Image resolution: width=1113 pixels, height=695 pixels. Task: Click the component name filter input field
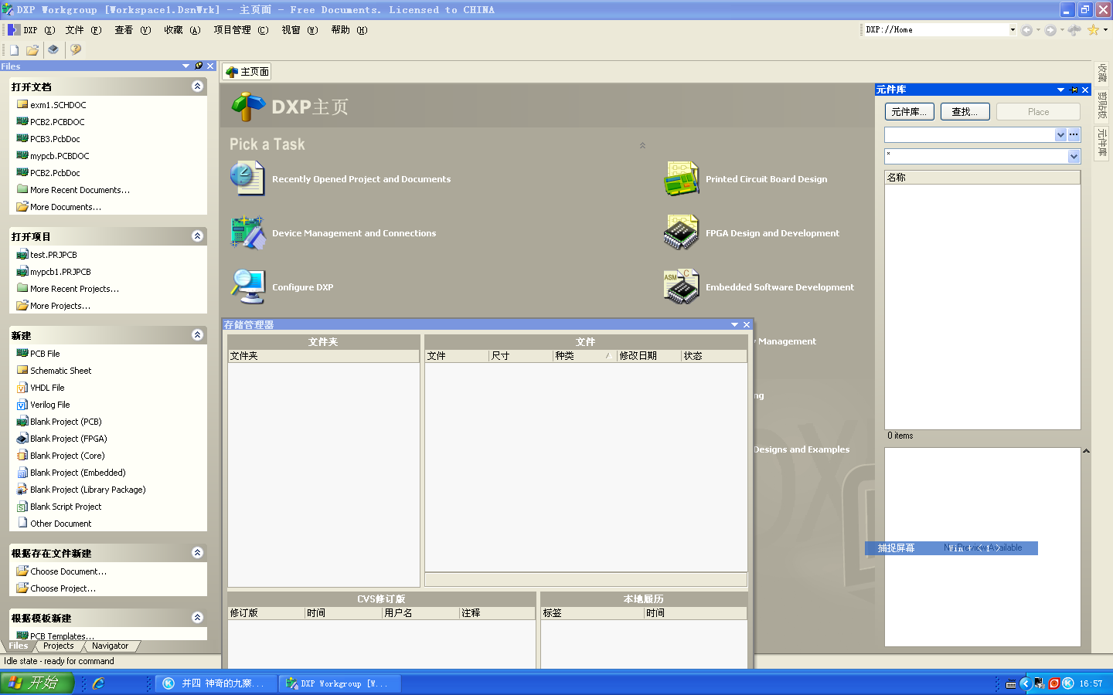975,156
